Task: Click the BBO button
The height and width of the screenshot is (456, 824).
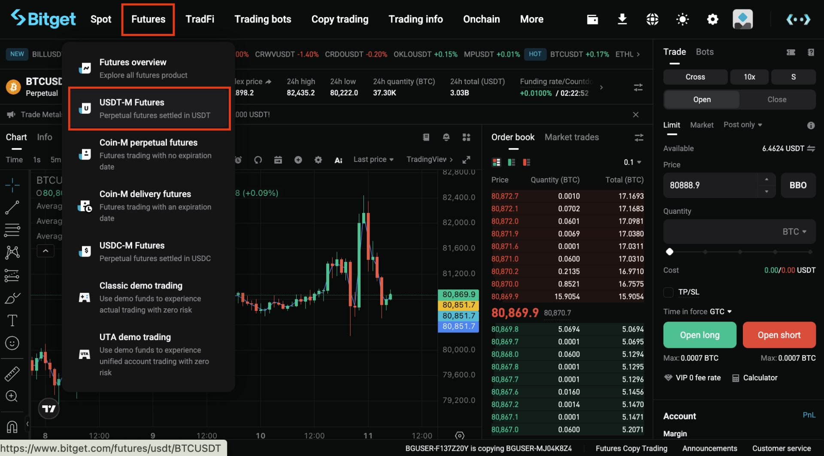Action: pyautogui.click(x=798, y=185)
